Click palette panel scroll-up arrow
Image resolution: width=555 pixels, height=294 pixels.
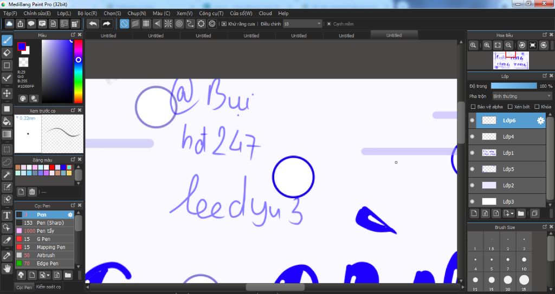(x=79, y=167)
